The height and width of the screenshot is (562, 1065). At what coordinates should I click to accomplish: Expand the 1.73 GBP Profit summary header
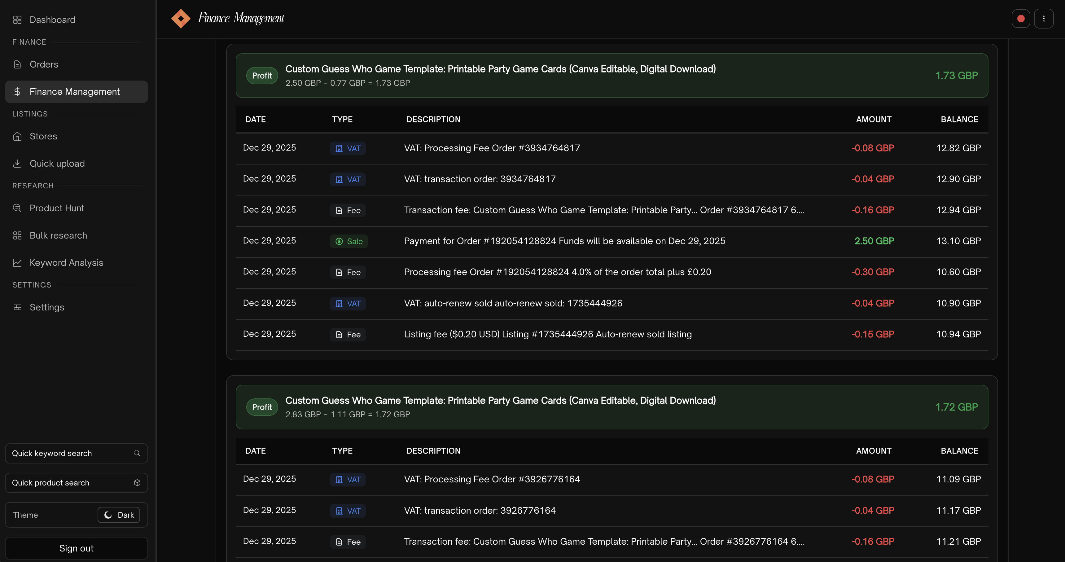(x=611, y=76)
